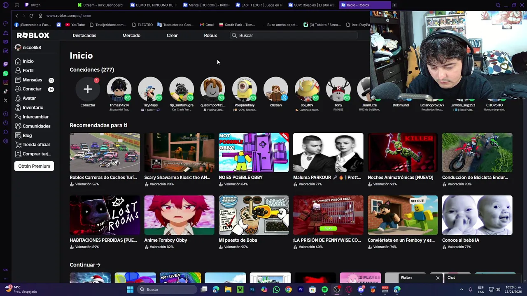Open Traductor de Google bookmark
The width and height of the screenshot is (527, 296).
point(175,25)
